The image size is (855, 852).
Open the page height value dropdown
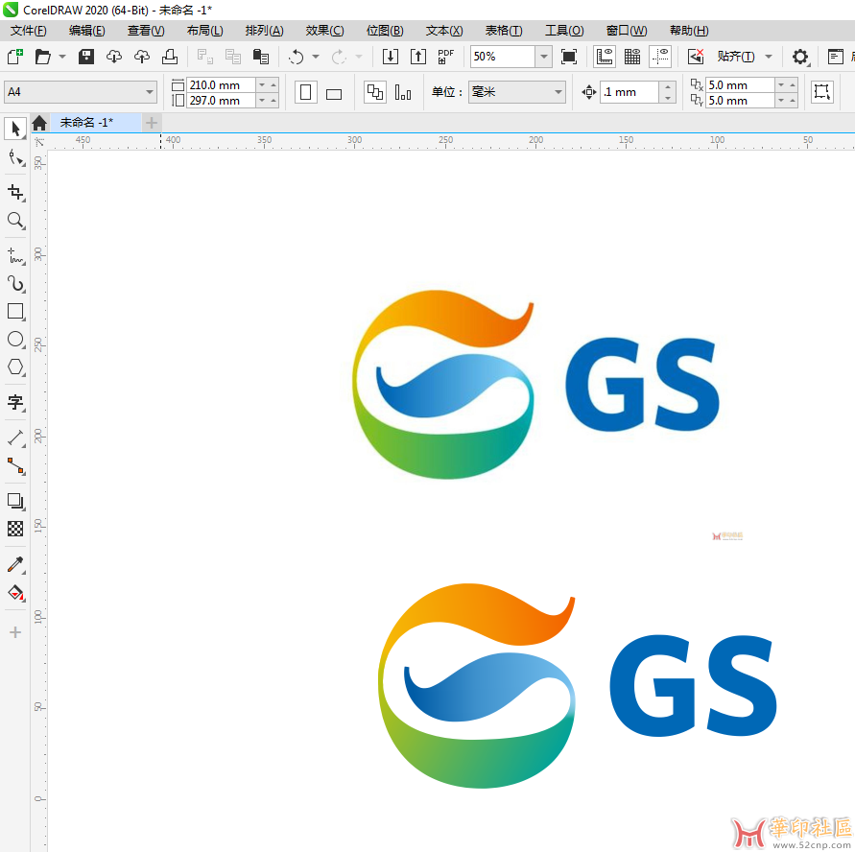(262, 101)
